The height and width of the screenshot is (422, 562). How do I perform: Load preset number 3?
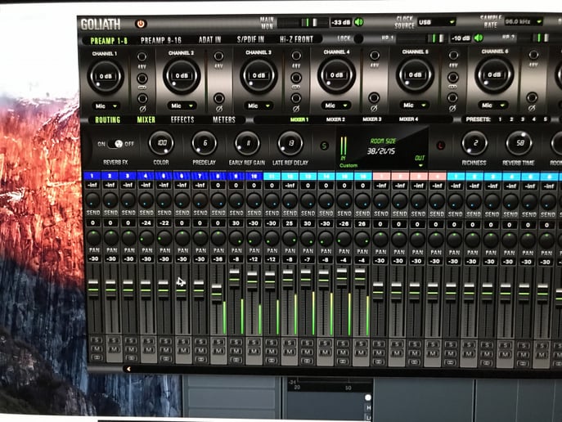523,119
